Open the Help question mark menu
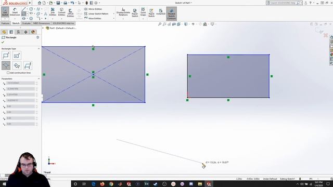This screenshot has height=187, width=333. coord(310,3)
